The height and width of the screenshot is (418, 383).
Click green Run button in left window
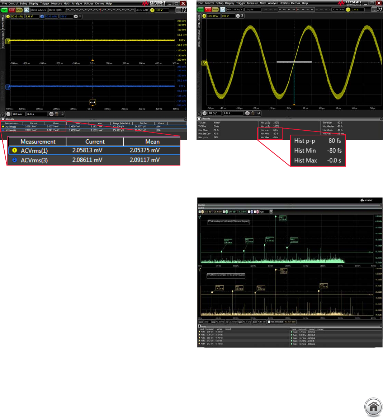pos(4,10)
